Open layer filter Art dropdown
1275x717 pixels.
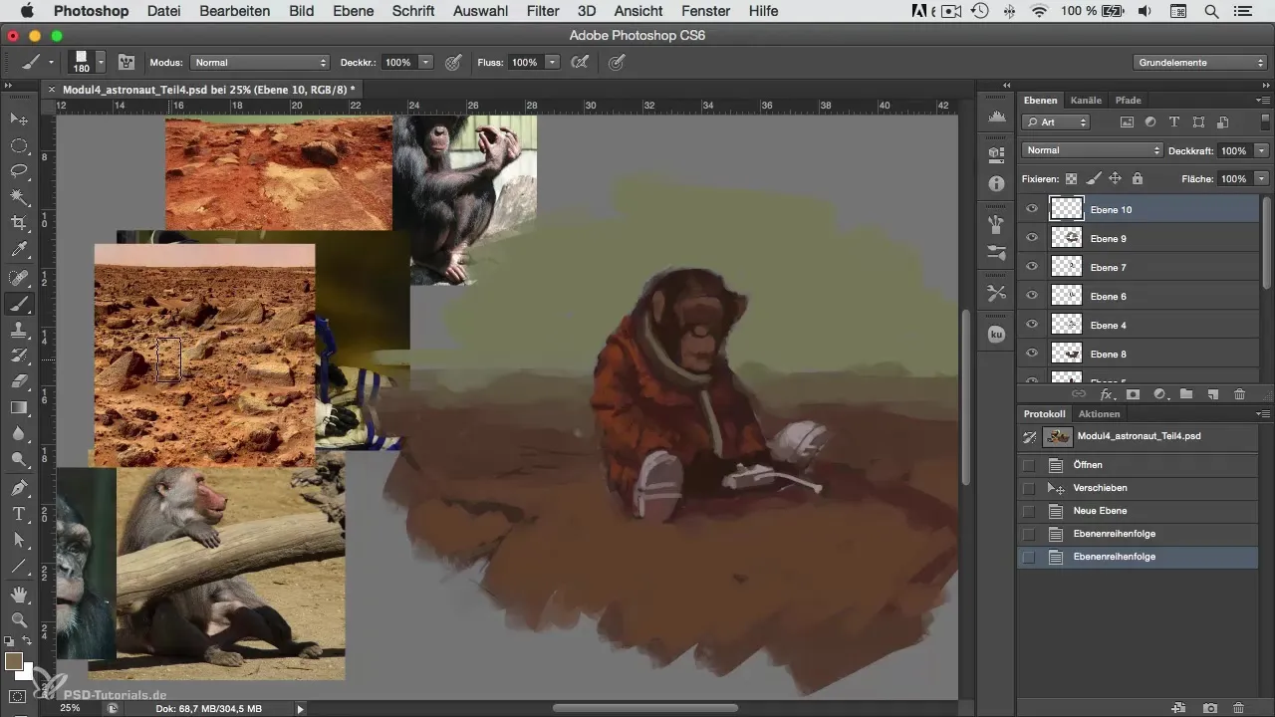pyautogui.click(x=1056, y=122)
